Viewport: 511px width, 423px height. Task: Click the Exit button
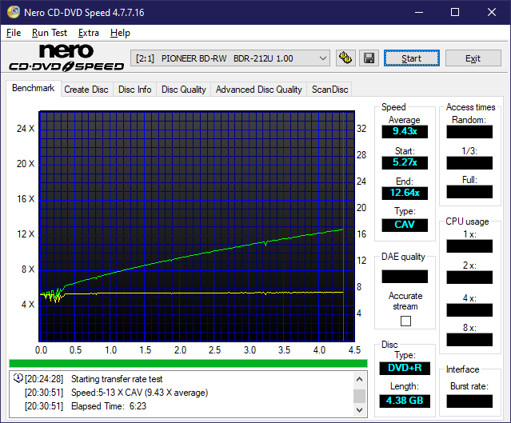coord(473,58)
